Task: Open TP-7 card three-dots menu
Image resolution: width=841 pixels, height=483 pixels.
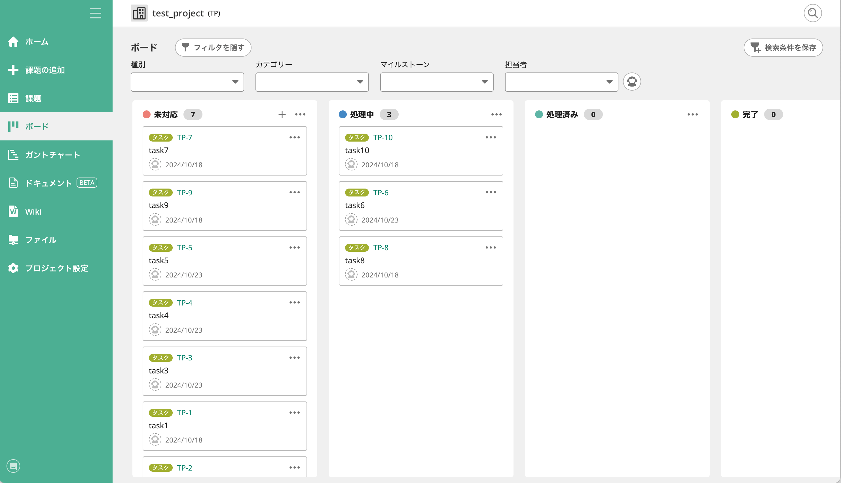Action: coord(294,137)
